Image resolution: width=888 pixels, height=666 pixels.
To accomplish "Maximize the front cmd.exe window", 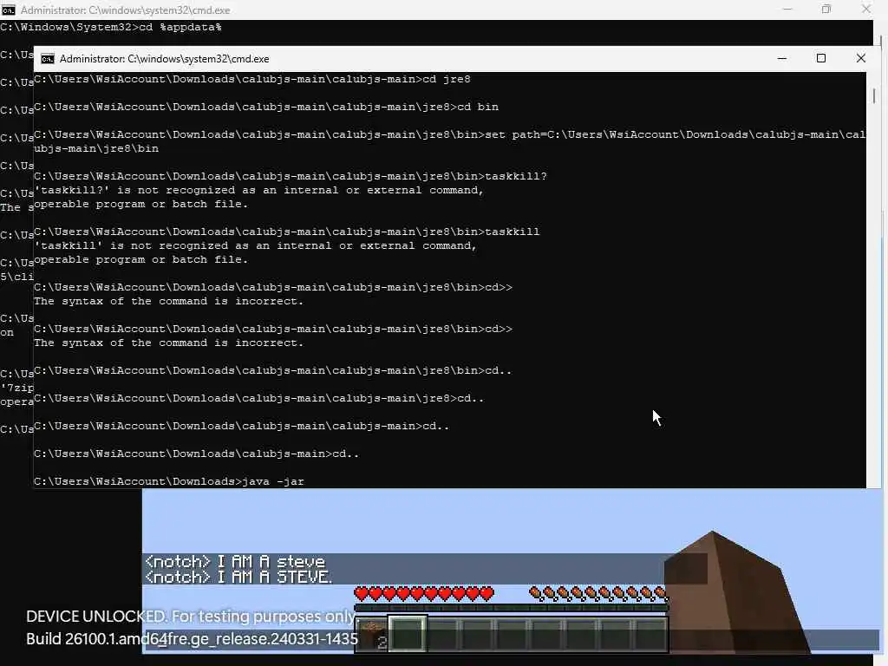I will coord(821,58).
